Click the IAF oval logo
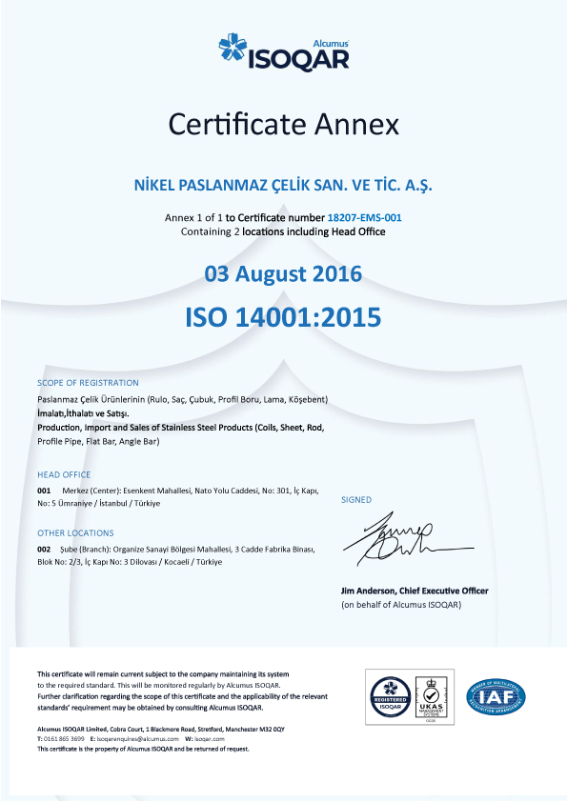Viewport: 567px width, 802px height. click(x=496, y=696)
